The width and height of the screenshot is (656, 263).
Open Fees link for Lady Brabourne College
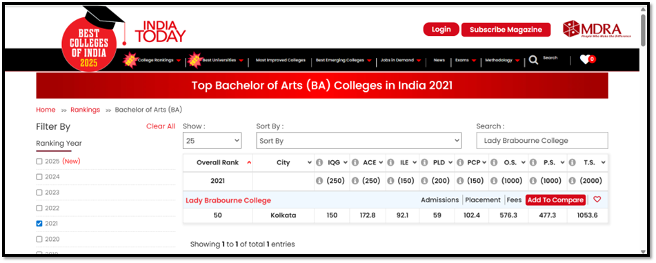514,200
